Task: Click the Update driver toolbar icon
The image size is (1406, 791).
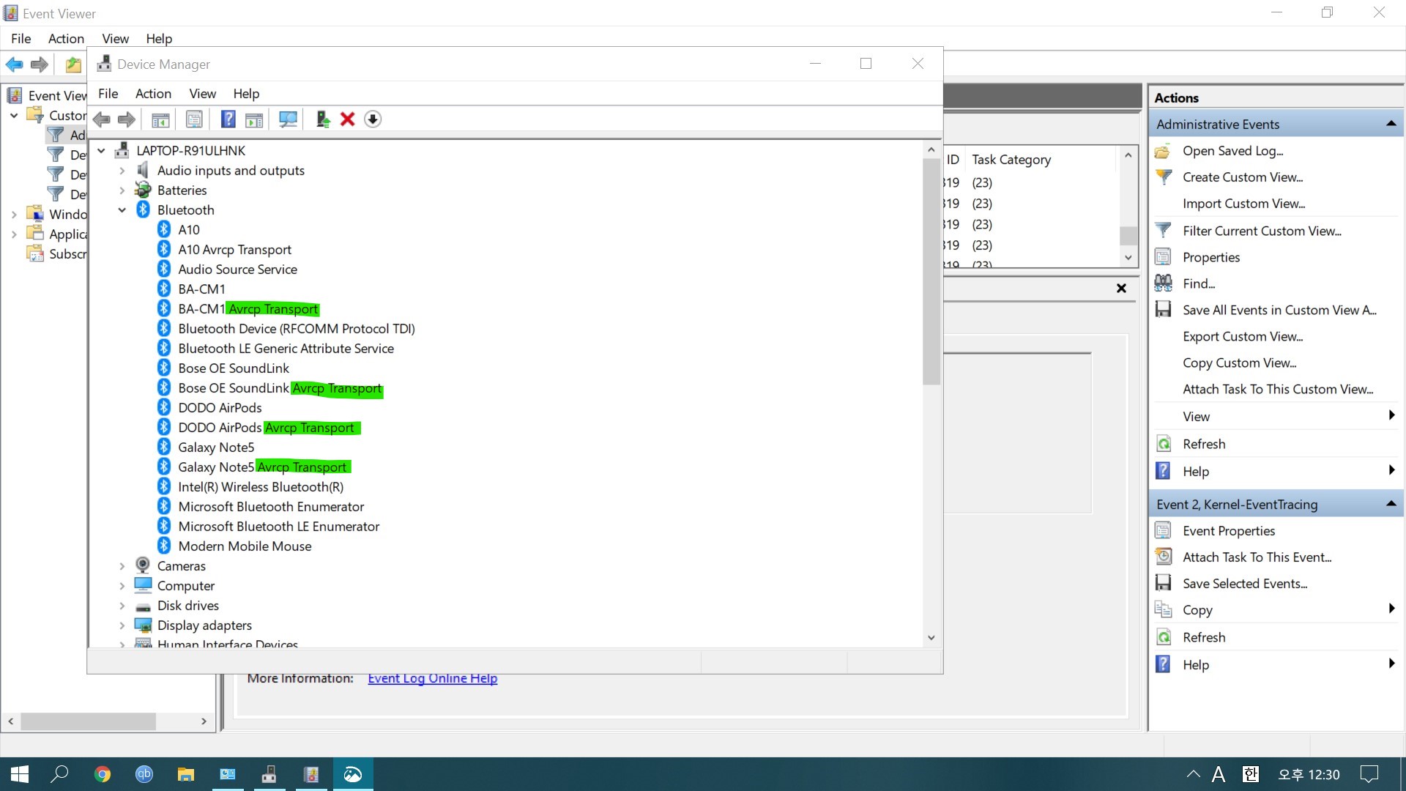Action: click(x=323, y=119)
